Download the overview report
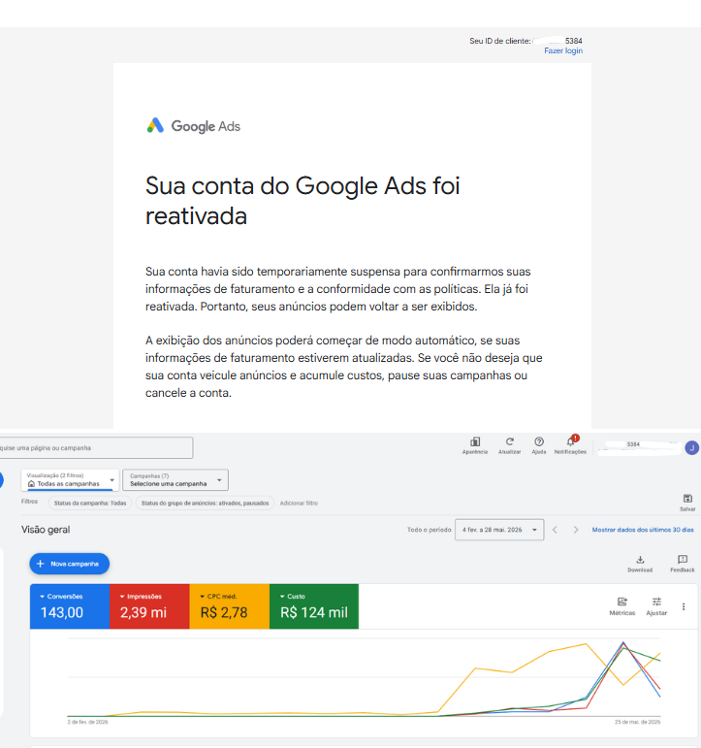Viewport: 701px width, 748px height. tap(640, 564)
